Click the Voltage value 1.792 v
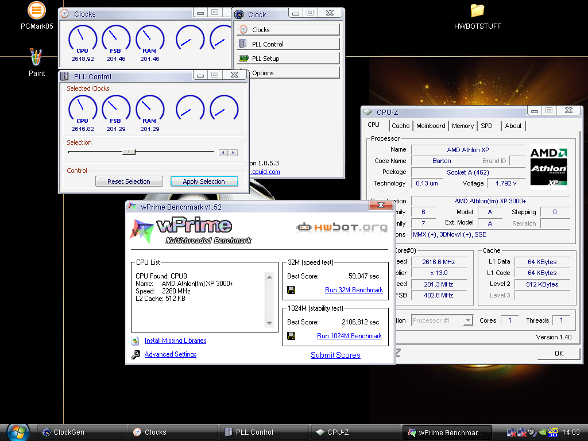Viewport: 588px width, 441px height. point(506,183)
